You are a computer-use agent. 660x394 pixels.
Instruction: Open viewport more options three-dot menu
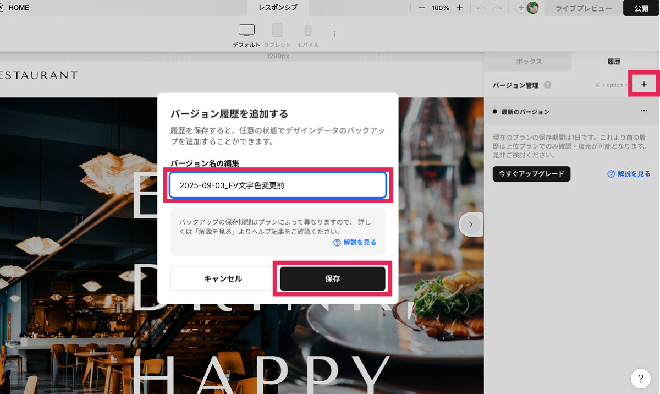334,34
